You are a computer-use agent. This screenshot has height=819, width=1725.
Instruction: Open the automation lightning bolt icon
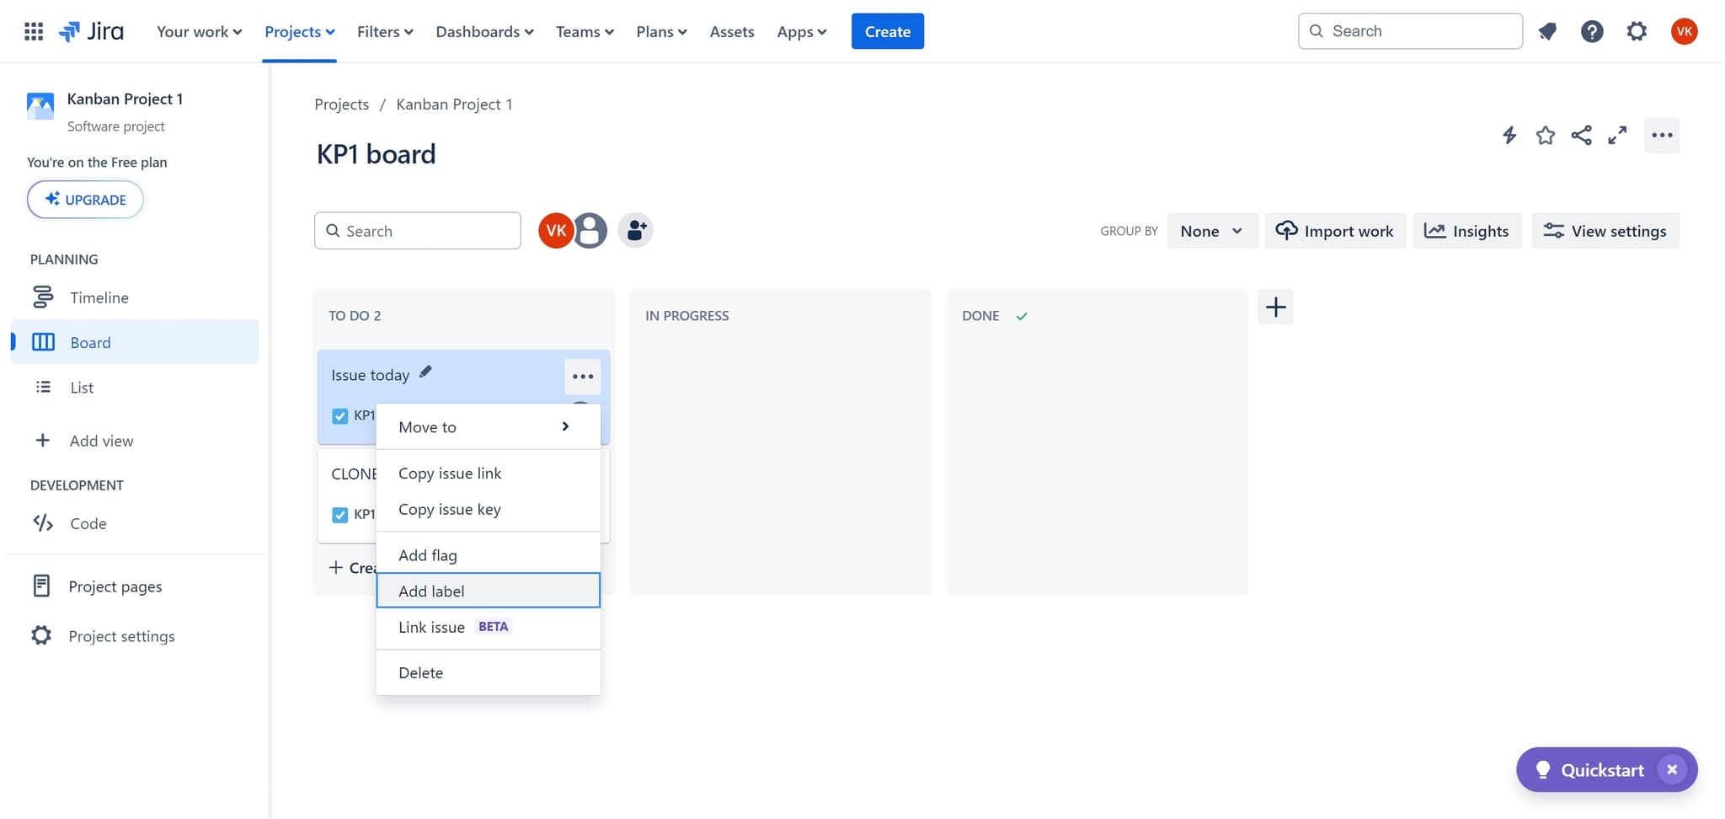click(1509, 135)
